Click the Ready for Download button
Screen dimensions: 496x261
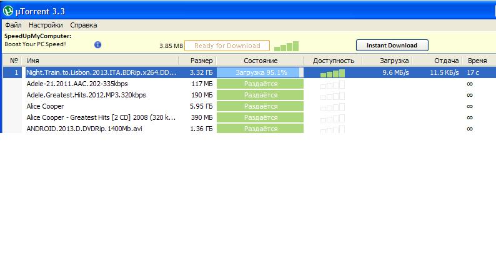(x=227, y=46)
